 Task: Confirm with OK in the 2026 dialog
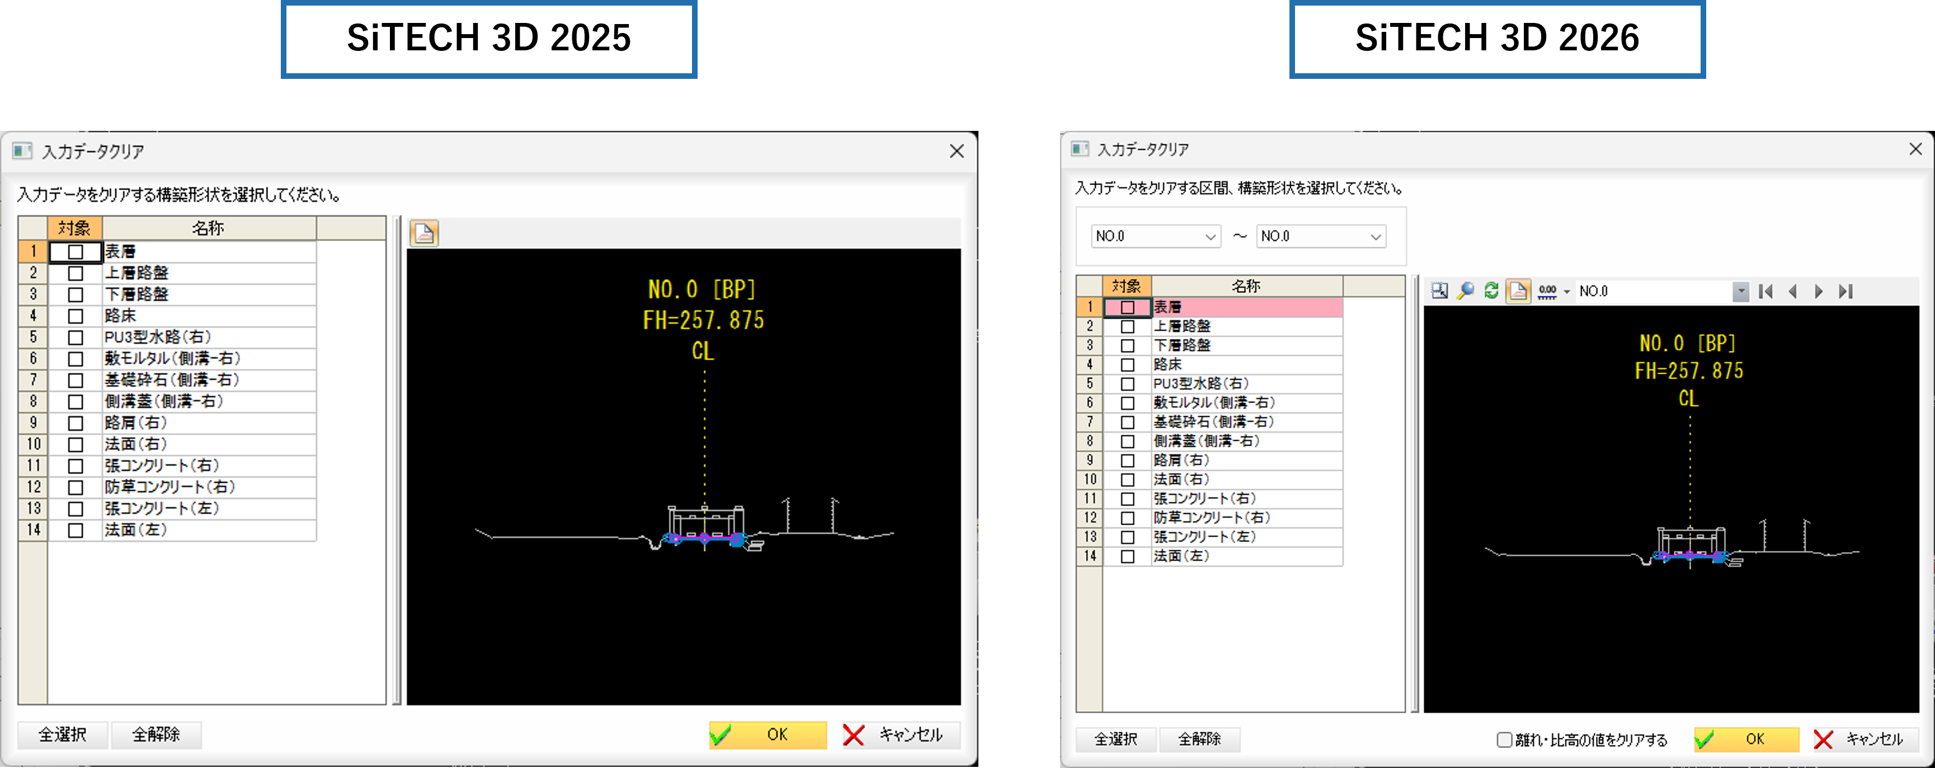(1746, 739)
